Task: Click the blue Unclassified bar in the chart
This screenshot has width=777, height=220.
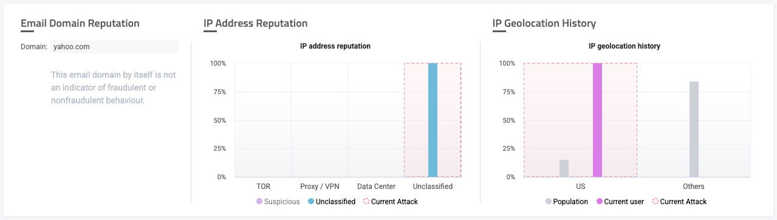Action: coord(433,120)
